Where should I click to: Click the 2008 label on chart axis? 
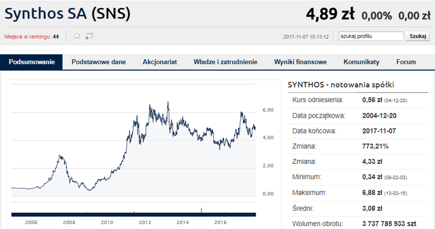(x=69, y=222)
